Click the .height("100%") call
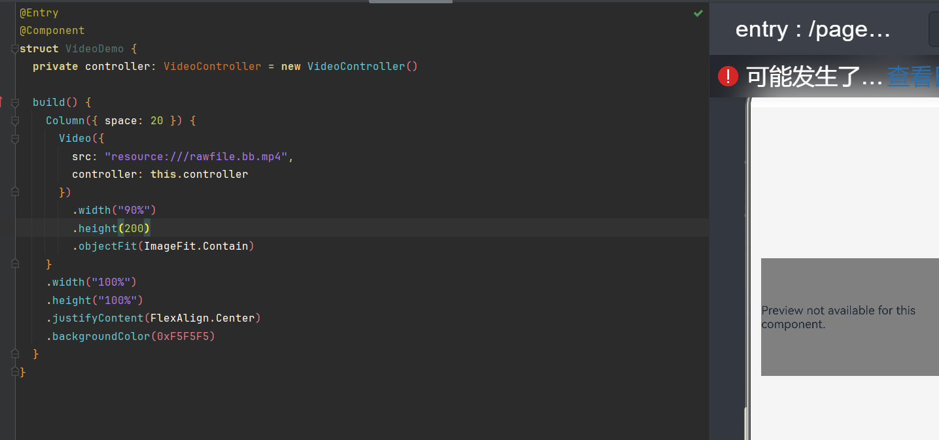The width and height of the screenshot is (939, 440). (x=95, y=301)
